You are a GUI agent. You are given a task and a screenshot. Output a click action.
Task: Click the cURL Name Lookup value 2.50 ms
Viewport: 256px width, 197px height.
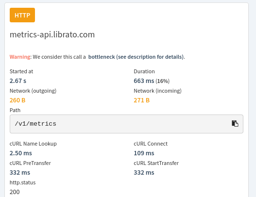(21, 153)
